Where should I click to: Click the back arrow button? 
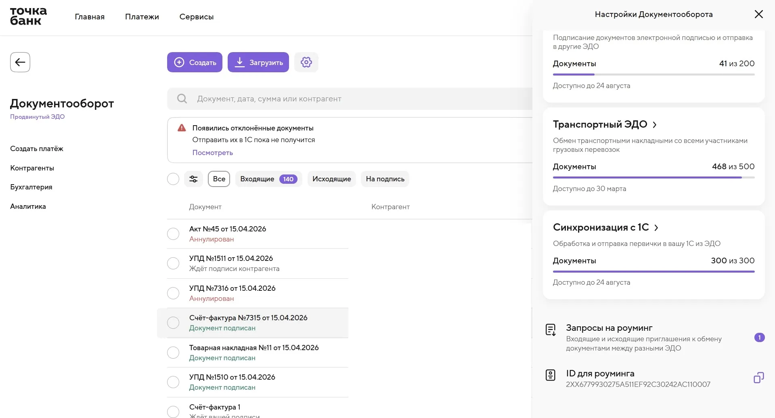tap(20, 62)
